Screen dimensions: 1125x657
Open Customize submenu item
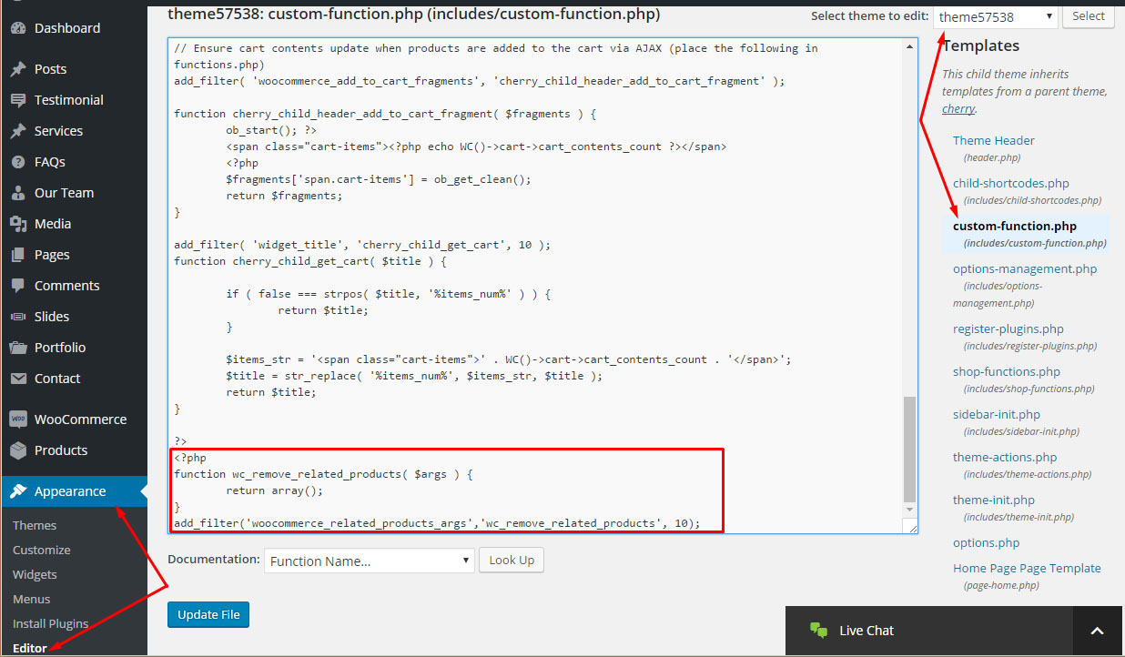[x=42, y=550]
